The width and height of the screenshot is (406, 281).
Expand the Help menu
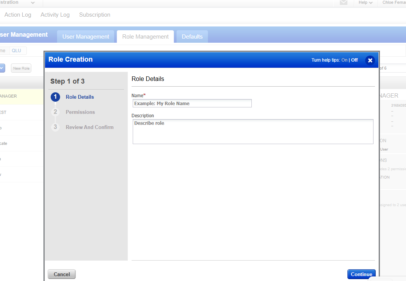click(365, 2)
